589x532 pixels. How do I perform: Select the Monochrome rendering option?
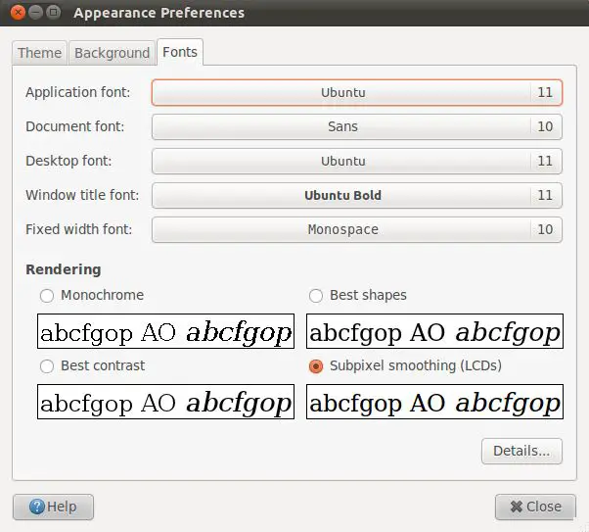47,295
